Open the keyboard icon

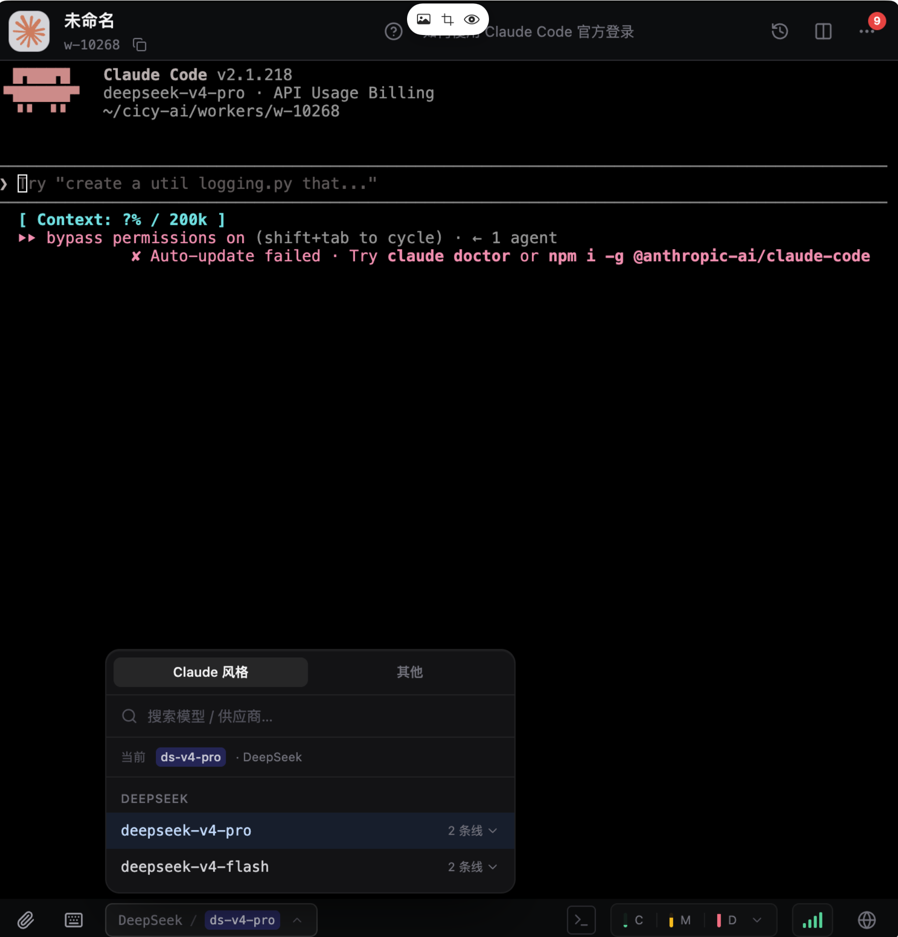73,920
